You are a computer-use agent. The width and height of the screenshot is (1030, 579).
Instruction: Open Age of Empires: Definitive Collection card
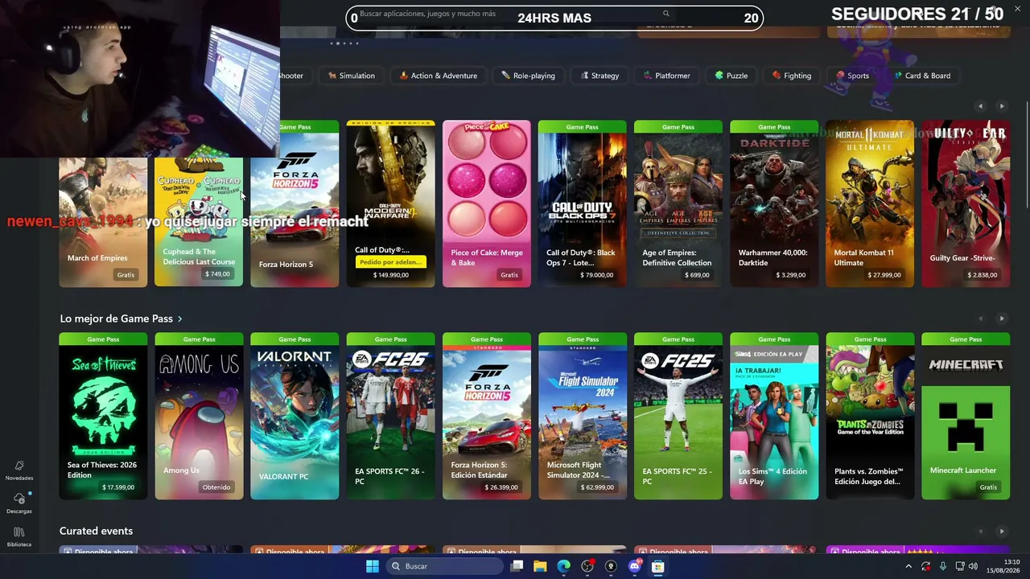click(x=678, y=203)
